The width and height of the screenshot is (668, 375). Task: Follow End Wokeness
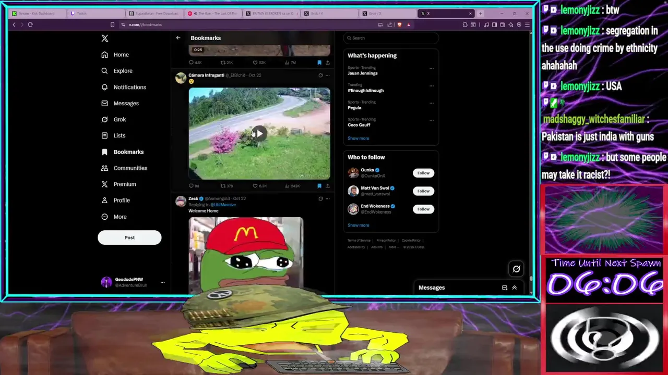click(x=423, y=209)
